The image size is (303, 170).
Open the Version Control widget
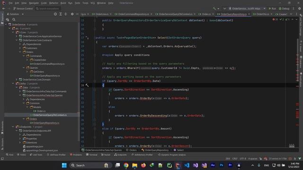[x=23, y=8]
